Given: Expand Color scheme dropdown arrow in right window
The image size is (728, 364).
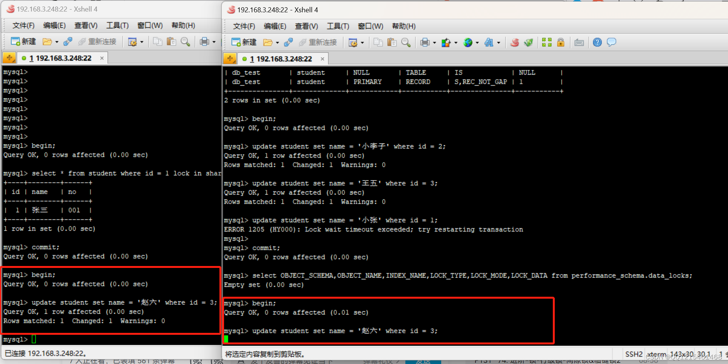Looking at the screenshot, I should click(456, 43).
